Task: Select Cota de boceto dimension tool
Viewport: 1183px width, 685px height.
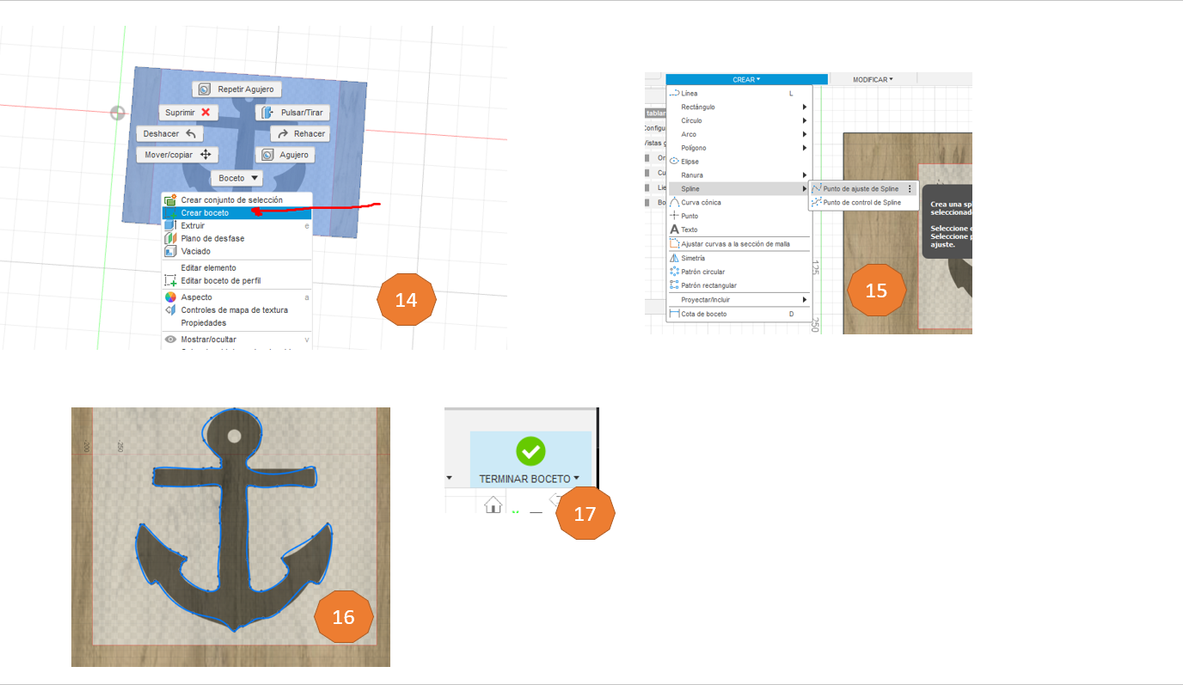Action: pos(739,315)
